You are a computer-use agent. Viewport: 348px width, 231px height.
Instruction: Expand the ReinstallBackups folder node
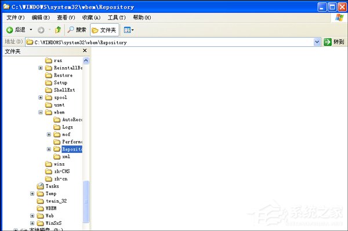coord(41,68)
